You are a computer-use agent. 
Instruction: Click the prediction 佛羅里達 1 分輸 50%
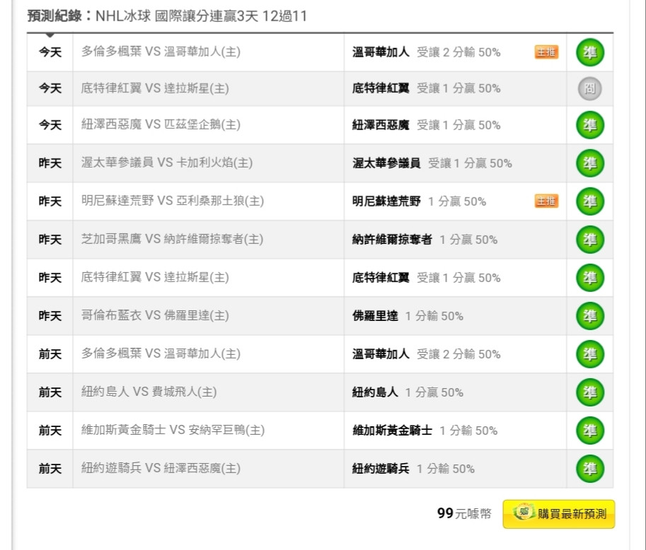tap(408, 316)
